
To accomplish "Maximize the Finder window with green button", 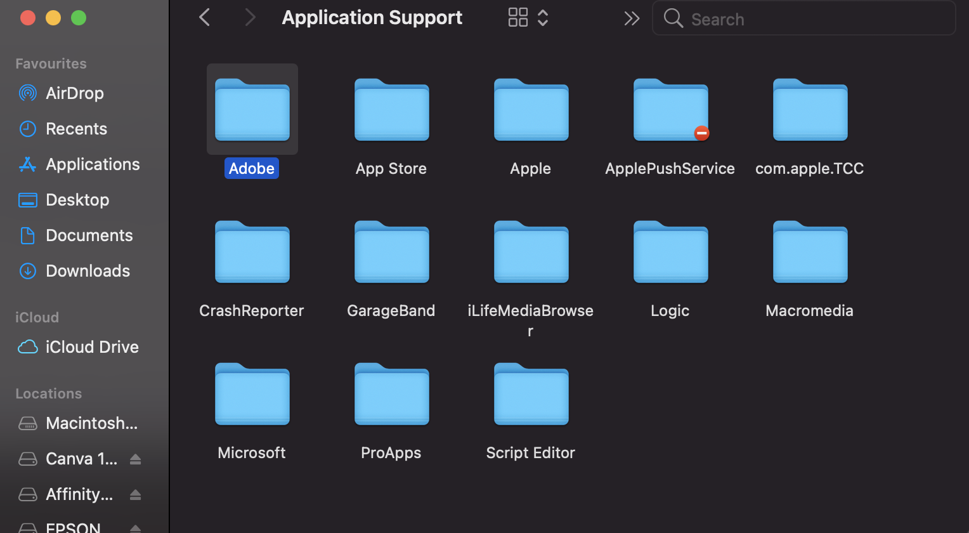I will tap(79, 18).
